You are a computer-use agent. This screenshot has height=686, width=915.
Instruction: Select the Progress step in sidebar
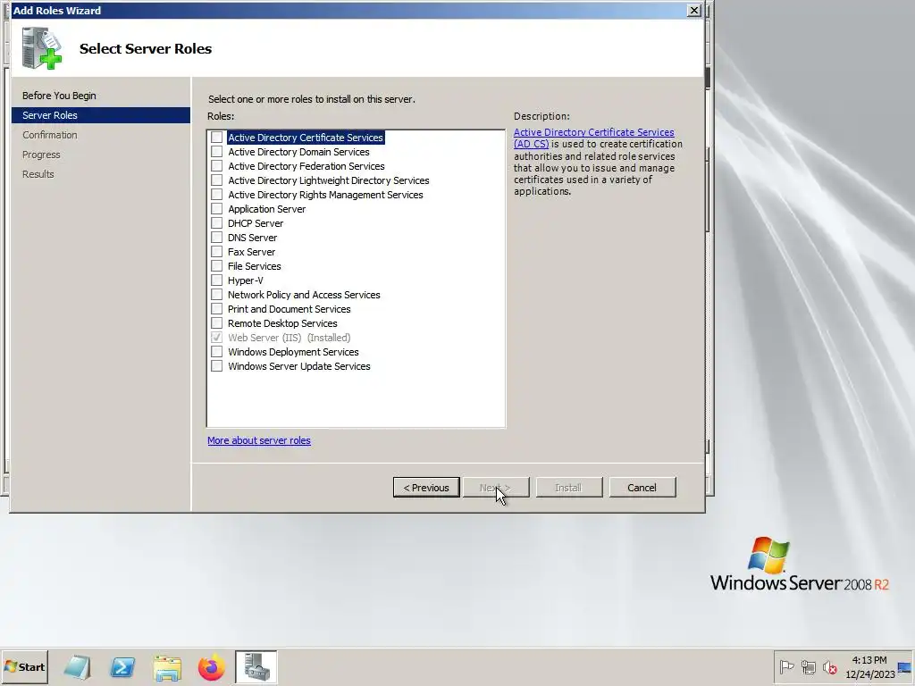[41, 155]
